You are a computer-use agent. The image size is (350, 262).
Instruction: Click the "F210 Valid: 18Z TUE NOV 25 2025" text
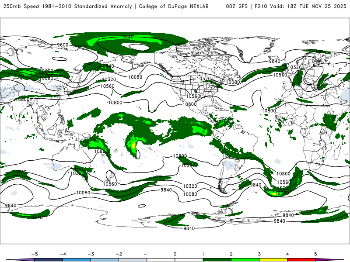[301, 6]
